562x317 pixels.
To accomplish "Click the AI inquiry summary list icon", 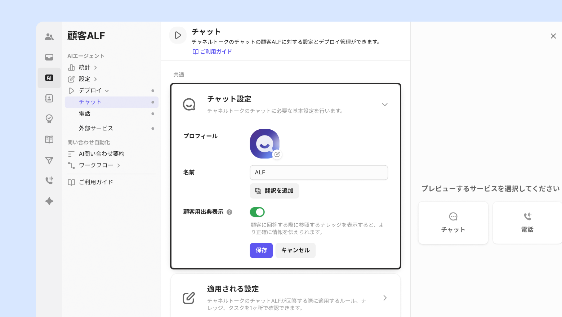I will click(x=71, y=154).
